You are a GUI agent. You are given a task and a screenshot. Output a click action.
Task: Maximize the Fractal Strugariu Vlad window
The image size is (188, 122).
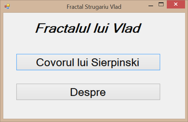(161, 5)
